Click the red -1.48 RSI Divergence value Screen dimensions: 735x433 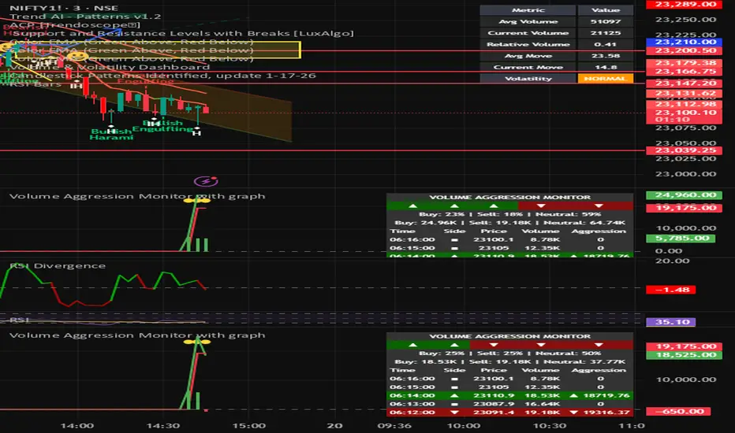[671, 290]
